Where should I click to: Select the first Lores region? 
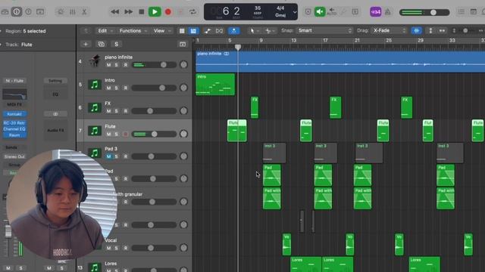pyautogui.click(x=305, y=264)
